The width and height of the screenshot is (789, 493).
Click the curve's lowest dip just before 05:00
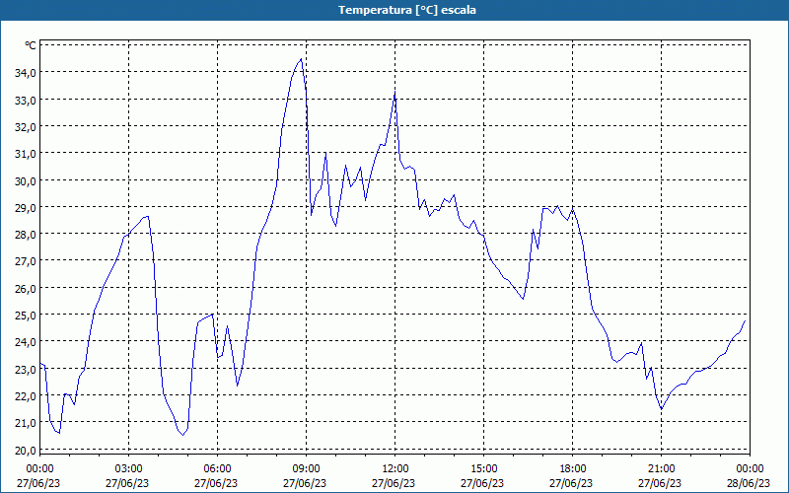tap(182, 435)
